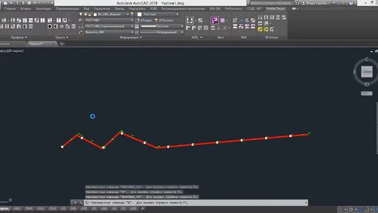Viewport: 378px width, 213px height.
Task: Expand the Профиль panel
Action: click(18, 37)
